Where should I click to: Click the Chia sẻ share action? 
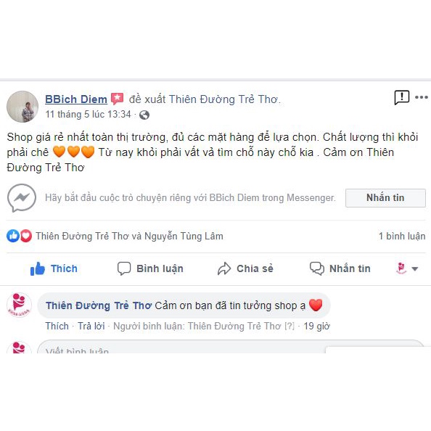pyautogui.click(x=245, y=268)
